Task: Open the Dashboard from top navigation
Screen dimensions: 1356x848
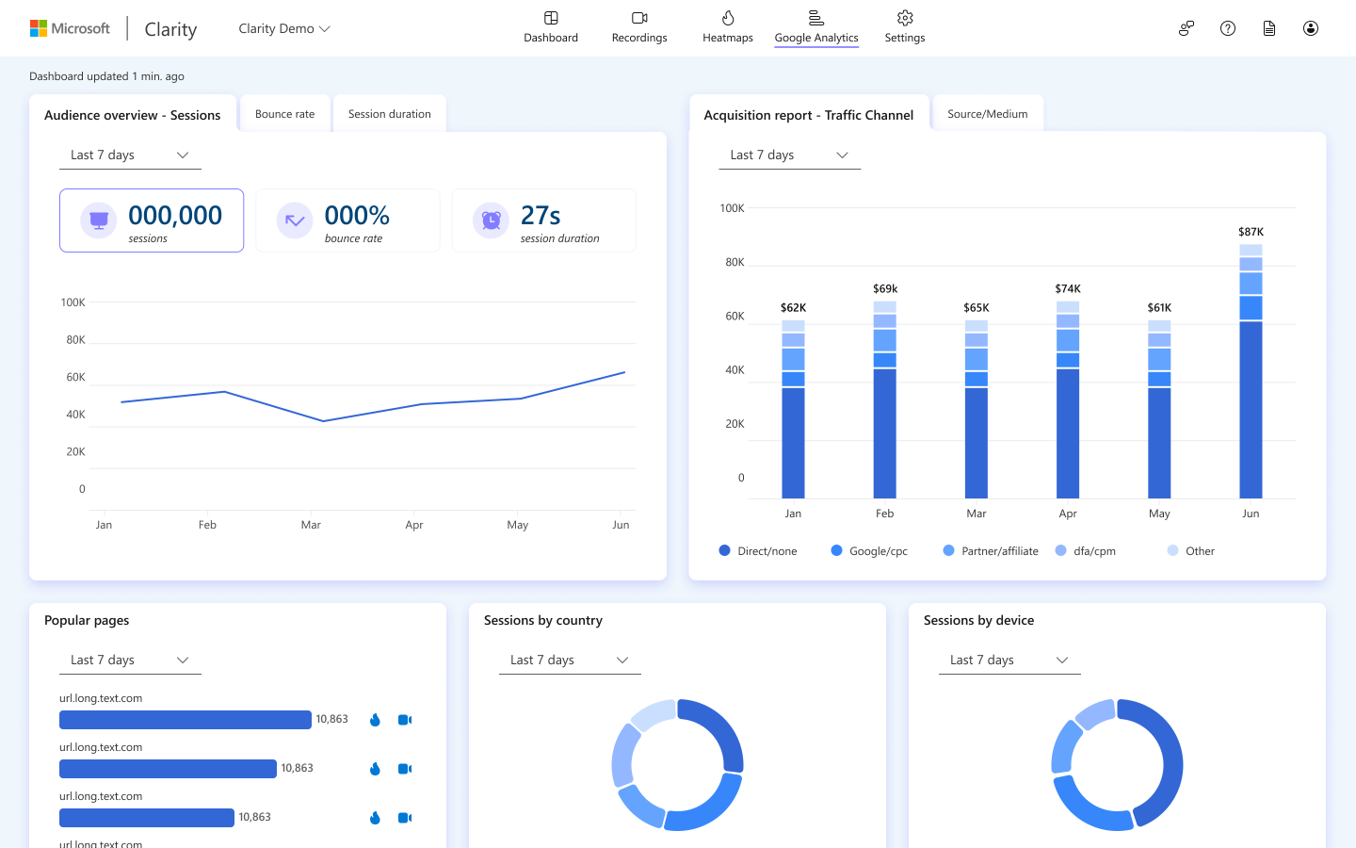Action: pos(551,28)
